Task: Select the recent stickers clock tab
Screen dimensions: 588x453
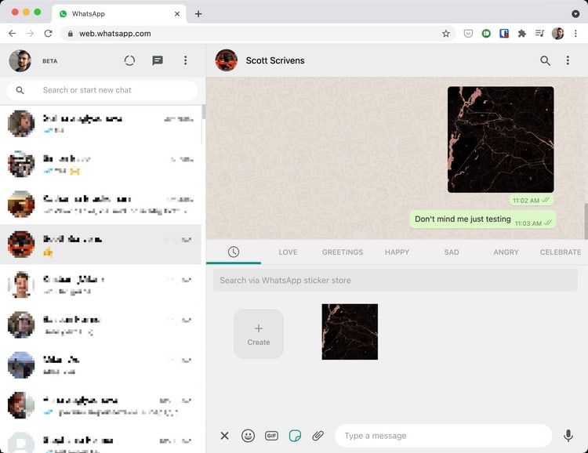Action: [234, 252]
